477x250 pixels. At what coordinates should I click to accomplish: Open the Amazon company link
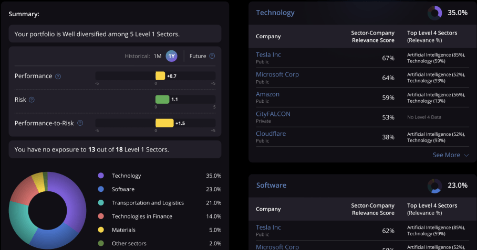pos(267,94)
